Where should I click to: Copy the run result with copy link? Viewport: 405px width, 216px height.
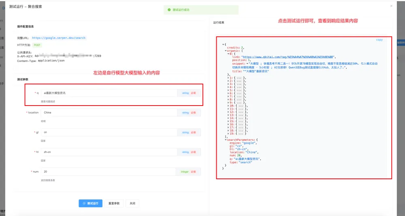(x=379, y=40)
